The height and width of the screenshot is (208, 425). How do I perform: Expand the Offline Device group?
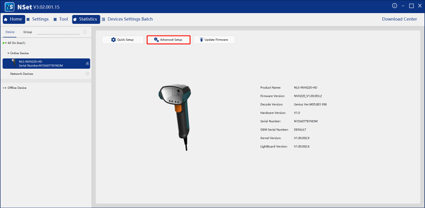(6, 88)
